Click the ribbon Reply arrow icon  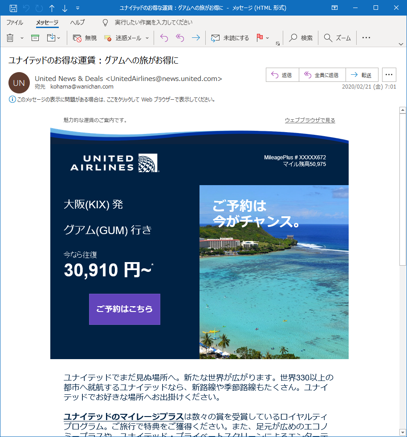[164, 38]
